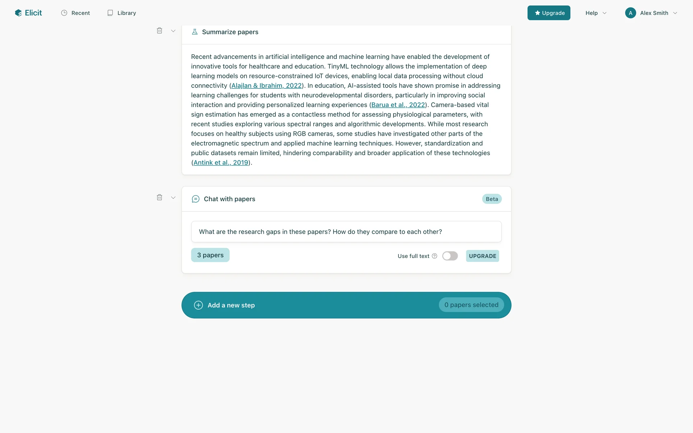Follow the Barua et al., 2022 link
693x433 pixels.
pos(398,105)
